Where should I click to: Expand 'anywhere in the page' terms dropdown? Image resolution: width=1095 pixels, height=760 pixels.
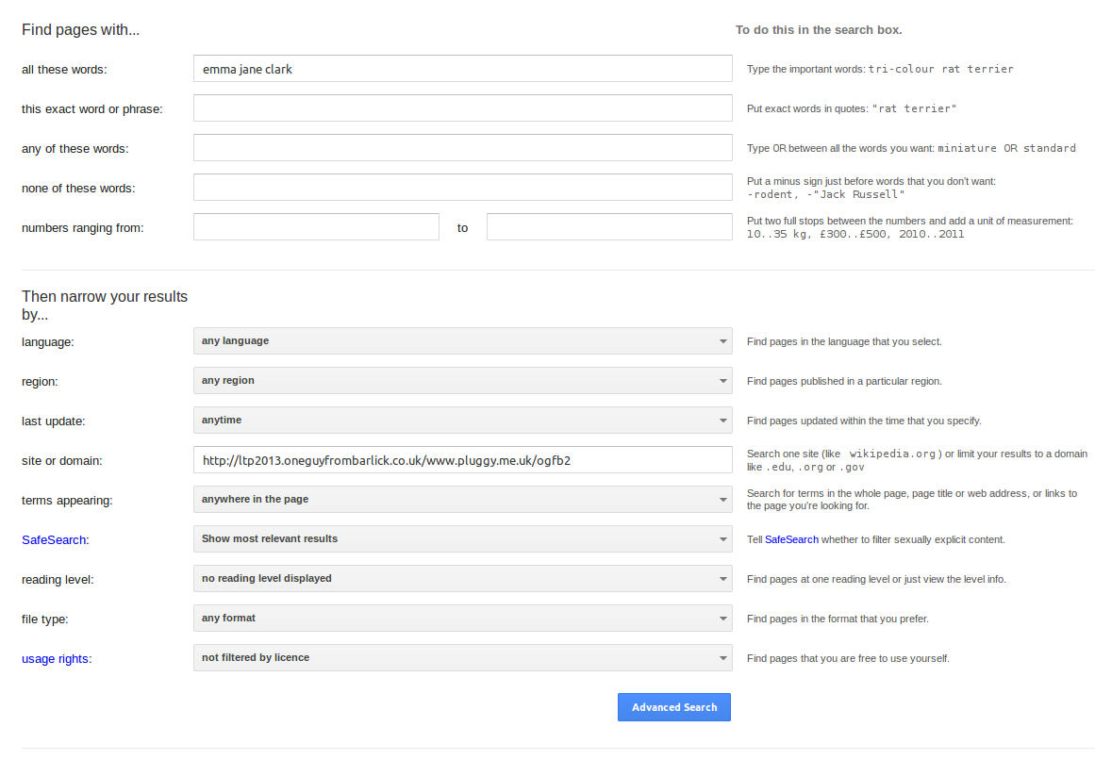click(462, 500)
